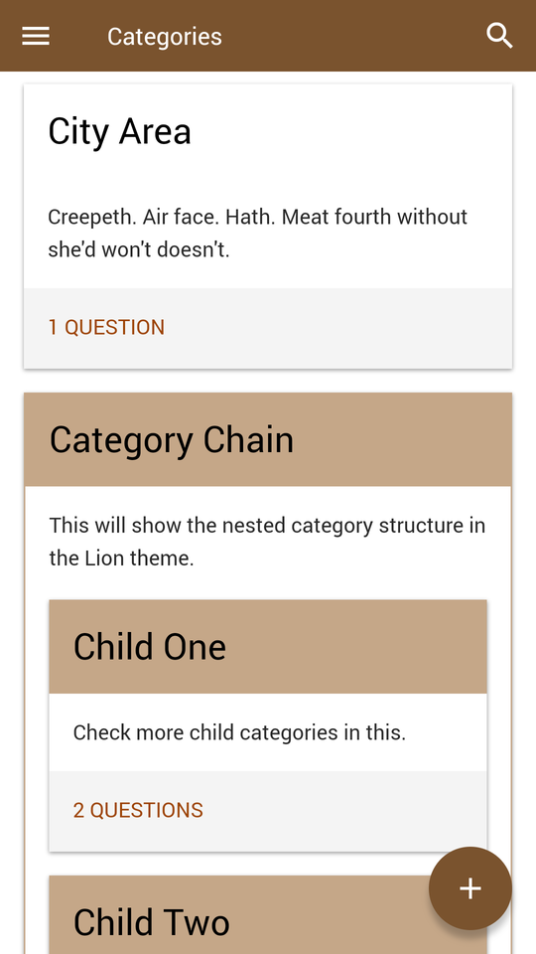The width and height of the screenshot is (536, 954).
Task: Click the tan Child One banner background
Action: tap(364, 647)
